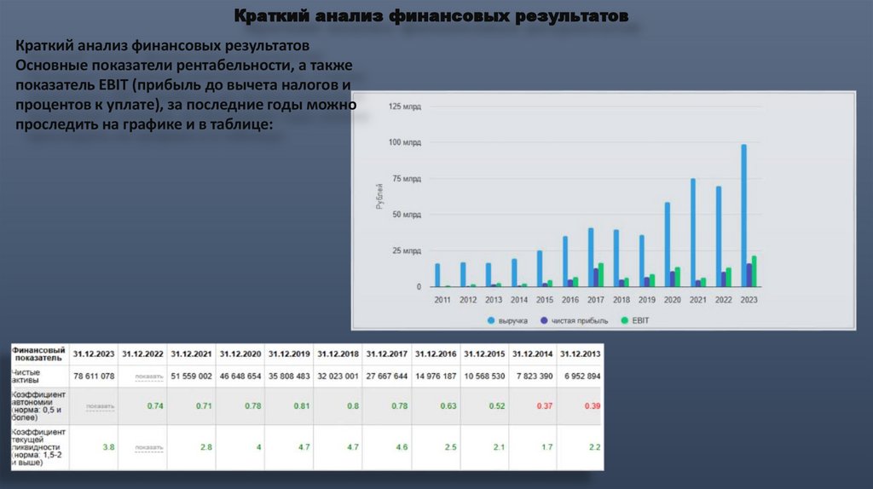Screen dimensions: 873x489
Task: Select the Коэффициент текущей ликвидности row label
Action: point(38,446)
